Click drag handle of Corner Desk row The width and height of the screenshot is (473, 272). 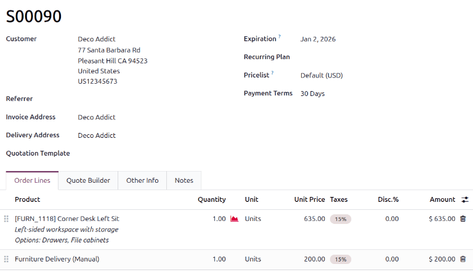7,218
